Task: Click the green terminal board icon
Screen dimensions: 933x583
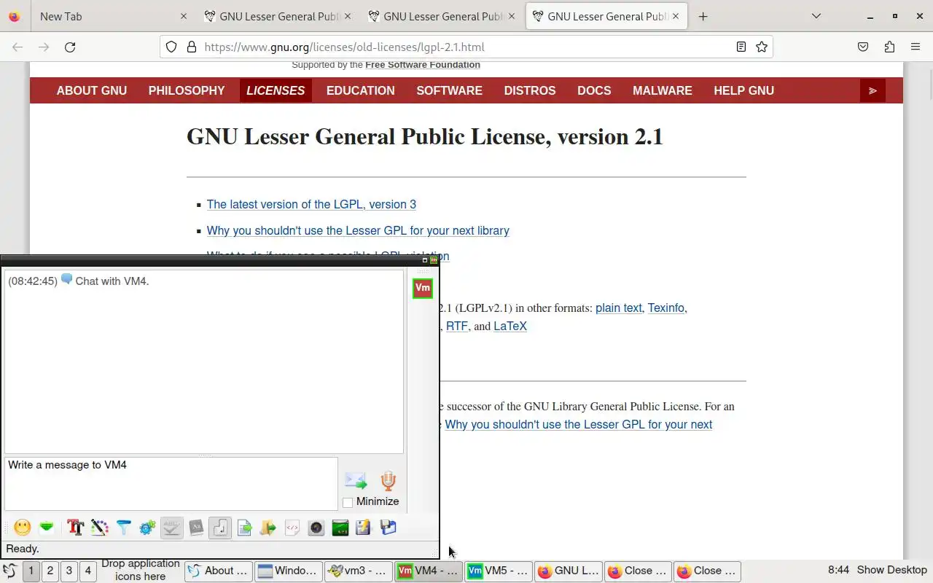Action: [x=340, y=528]
